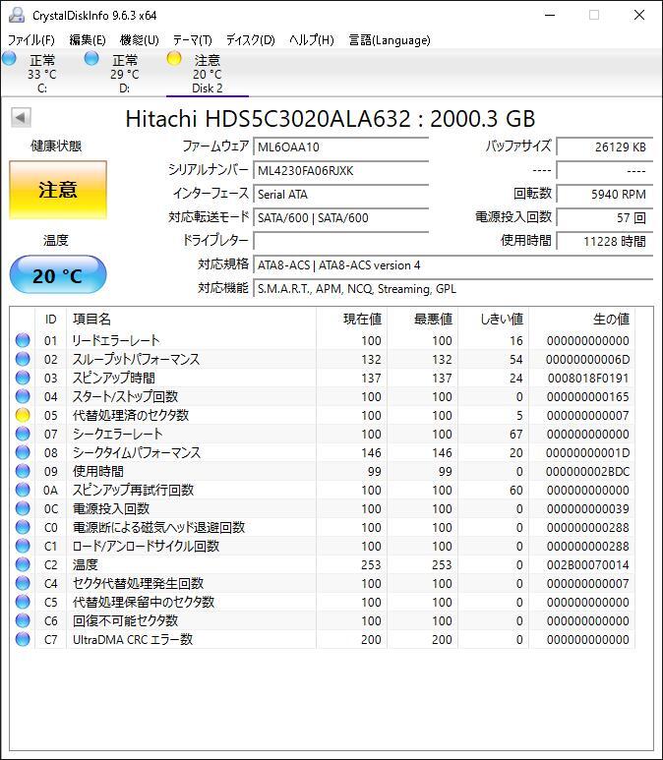Click the transfer mode field SATA/600 | SATA/600
The height and width of the screenshot is (760, 663).
341,217
